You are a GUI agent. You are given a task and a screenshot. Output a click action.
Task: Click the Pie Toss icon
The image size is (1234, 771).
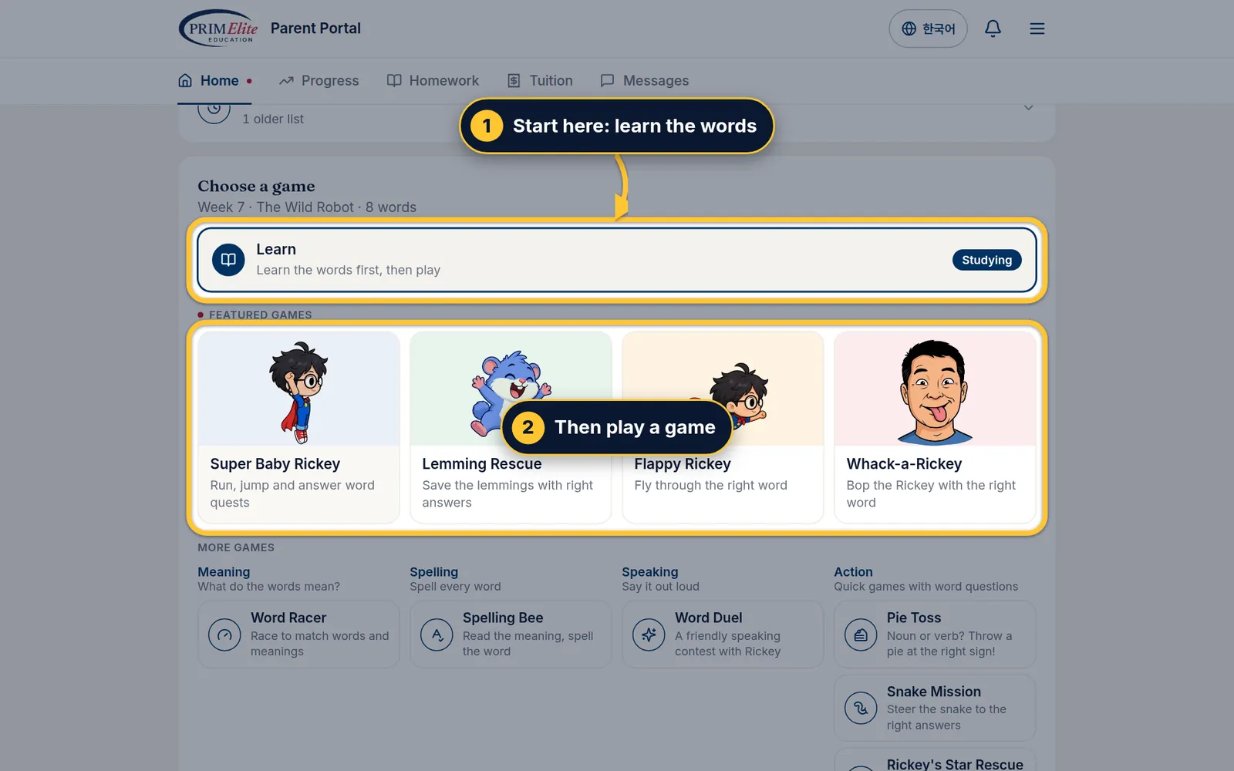click(x=861, y=635)
